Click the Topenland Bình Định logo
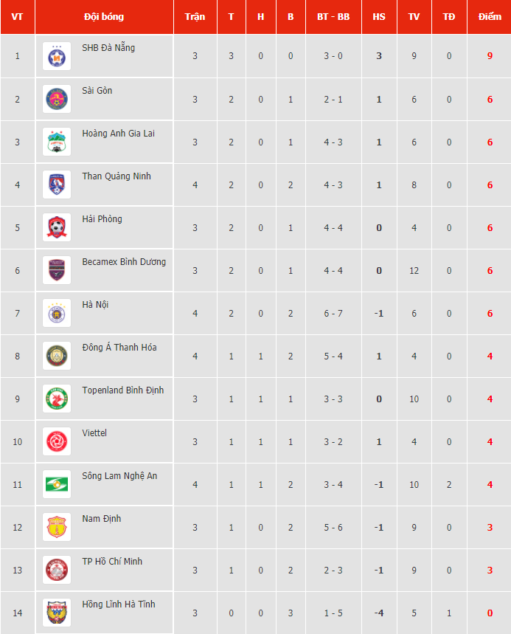 57,399
